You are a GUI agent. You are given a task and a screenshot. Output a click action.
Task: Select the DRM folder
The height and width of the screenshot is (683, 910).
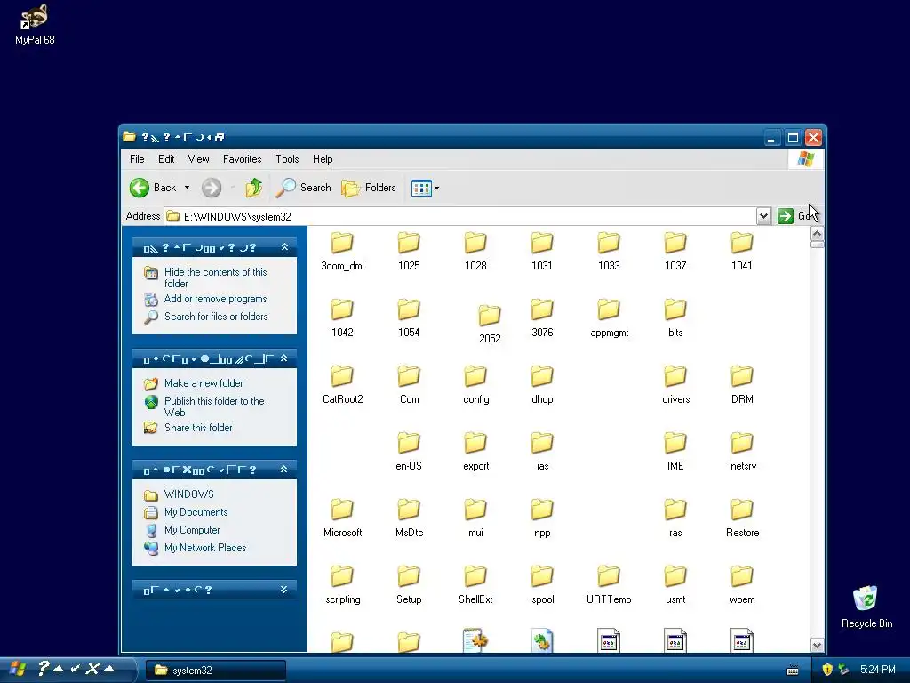[x=742, y=385]
